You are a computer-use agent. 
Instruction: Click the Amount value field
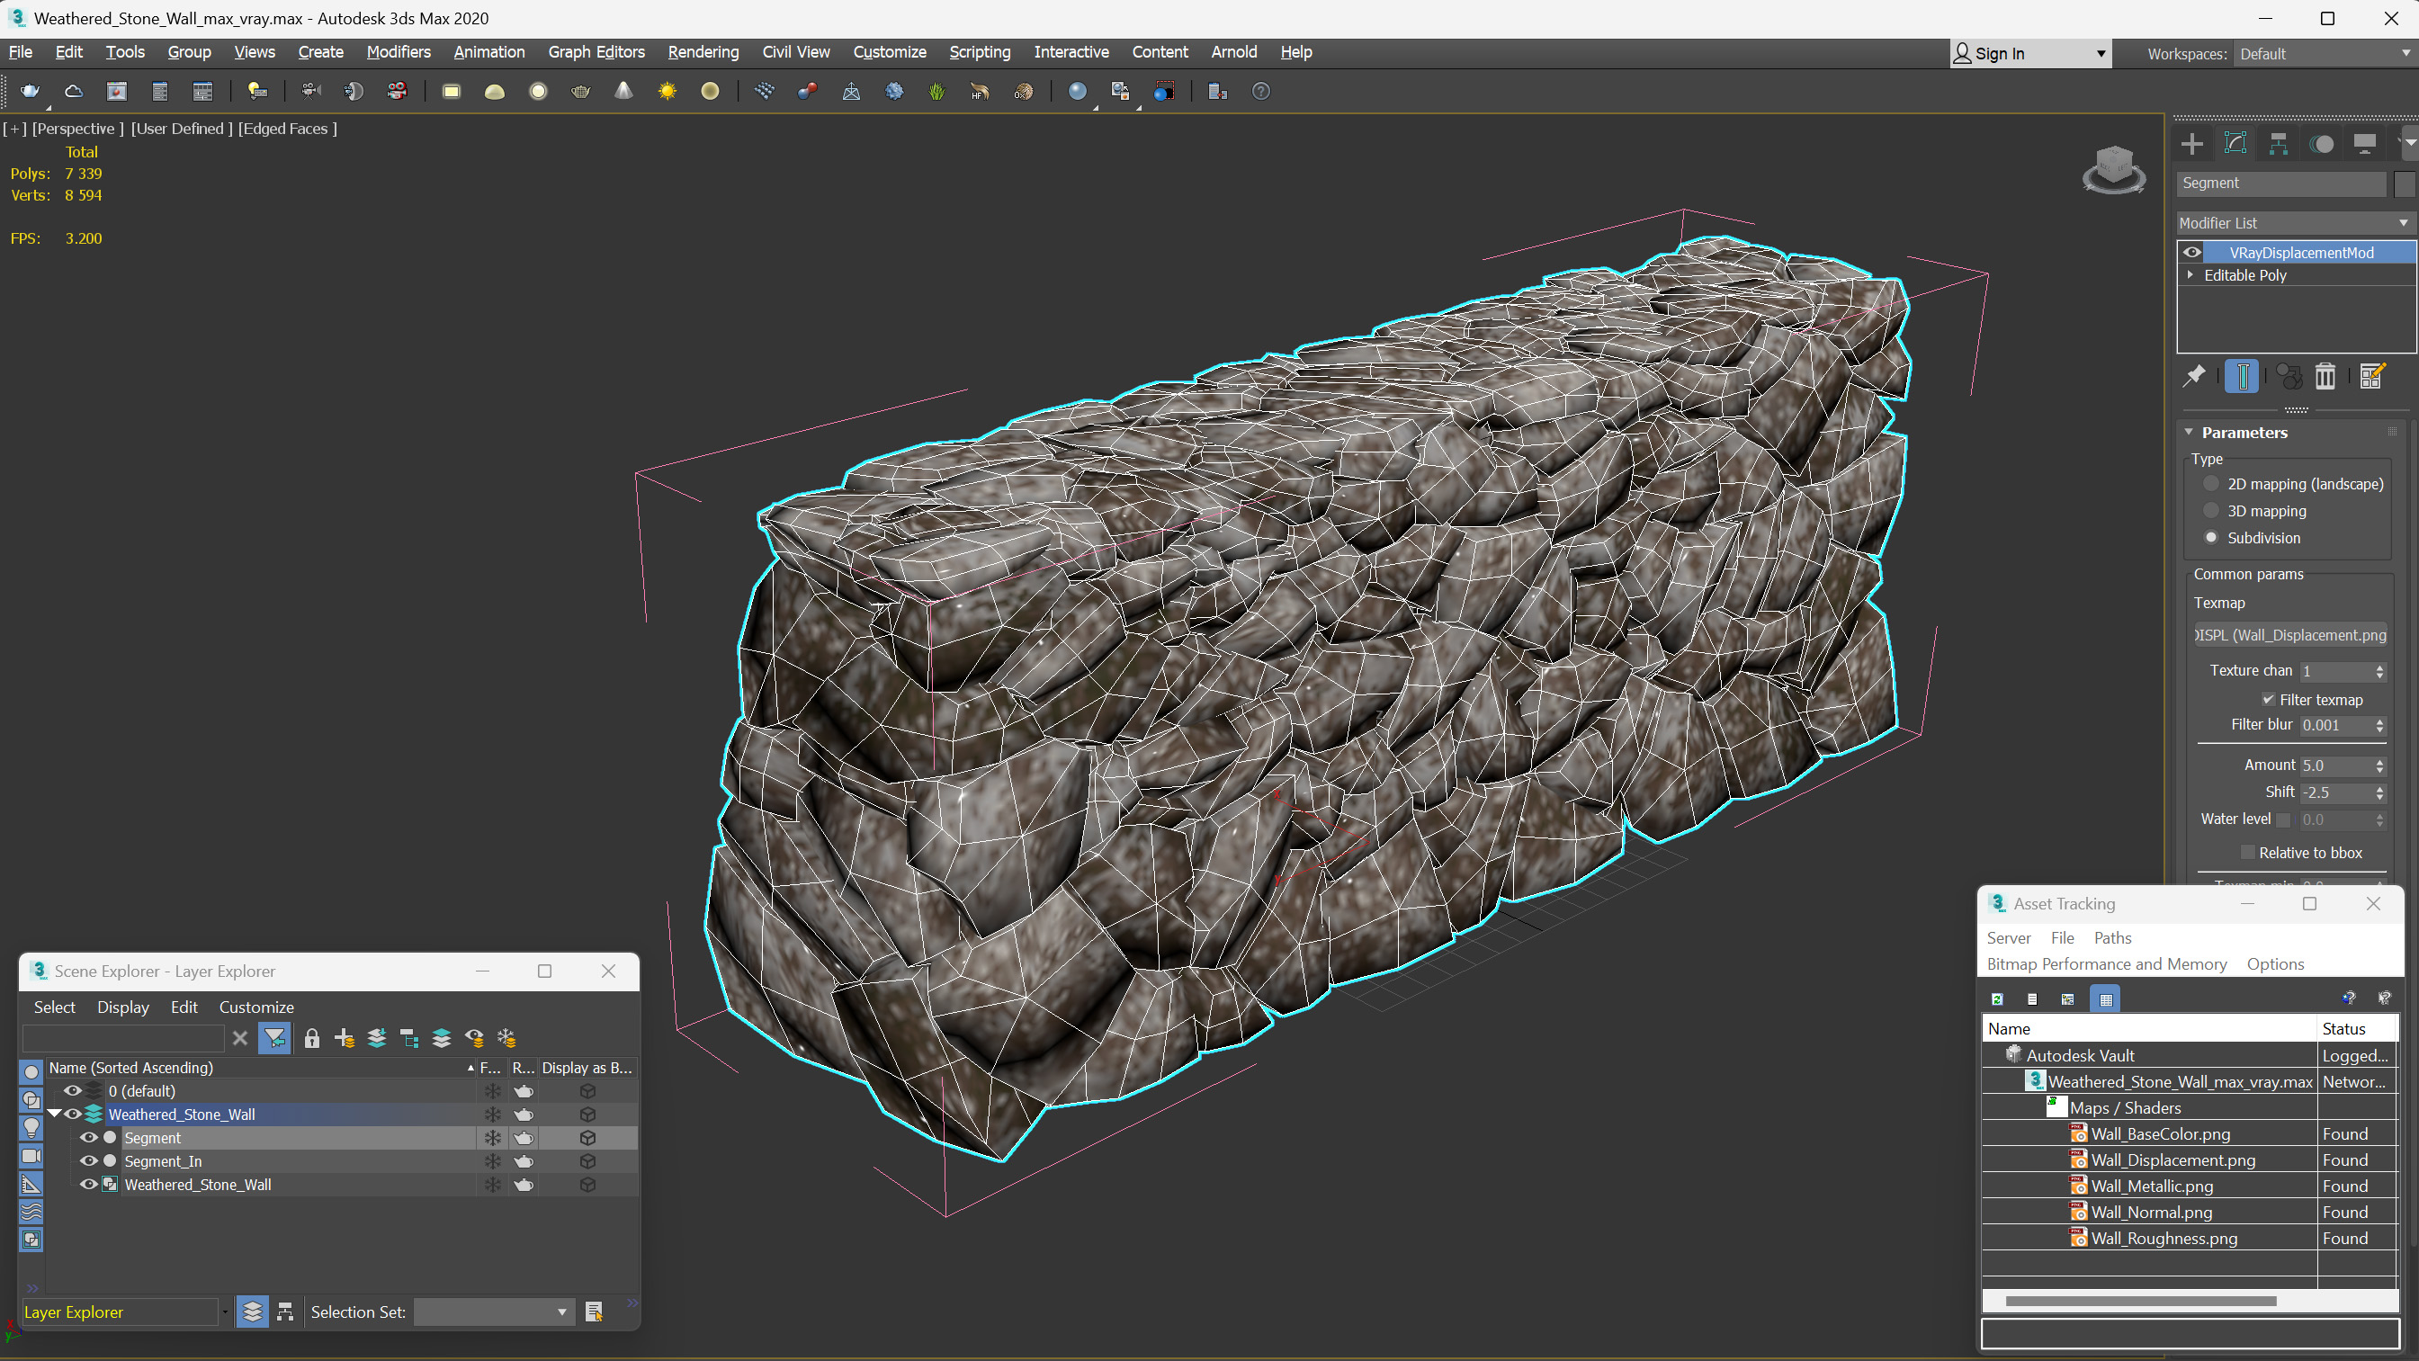[2334, 766]
